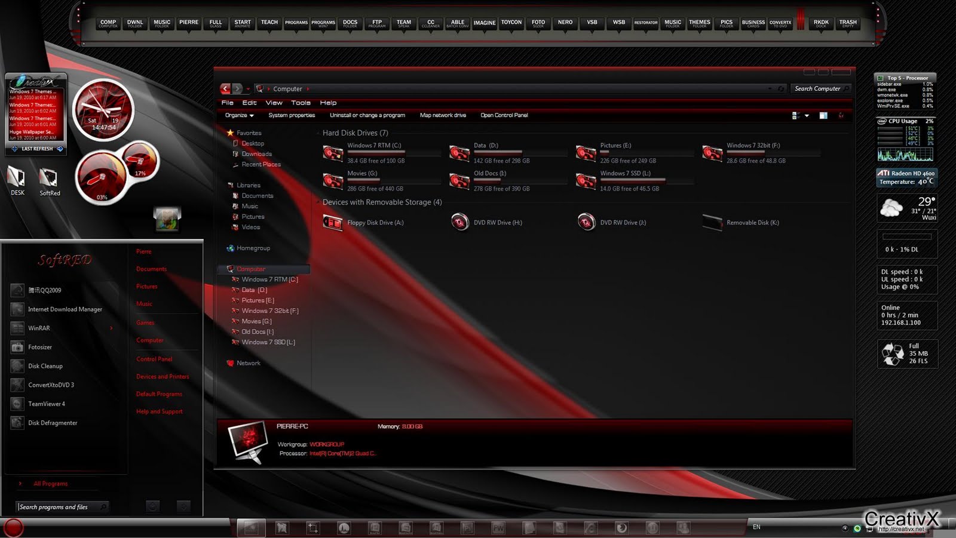Open the recent locations dropdown arrow
This screenshot has height=538, width=956.
pyautogui.click(x=248, y=89)
